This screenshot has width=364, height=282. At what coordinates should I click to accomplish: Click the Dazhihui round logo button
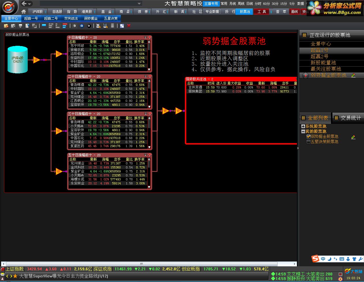(9, 7)
